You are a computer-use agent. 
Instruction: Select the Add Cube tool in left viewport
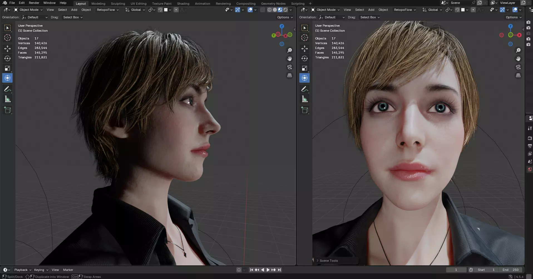pyautogui.click(x=8, y=110)
